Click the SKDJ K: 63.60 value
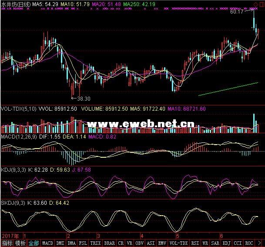The image size is (265, 247). point(37,203)
